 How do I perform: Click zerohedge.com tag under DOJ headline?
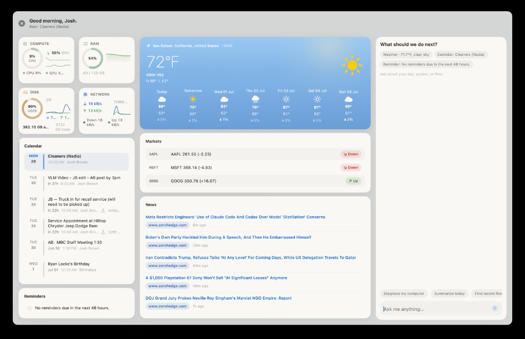[x=168, y=306]
